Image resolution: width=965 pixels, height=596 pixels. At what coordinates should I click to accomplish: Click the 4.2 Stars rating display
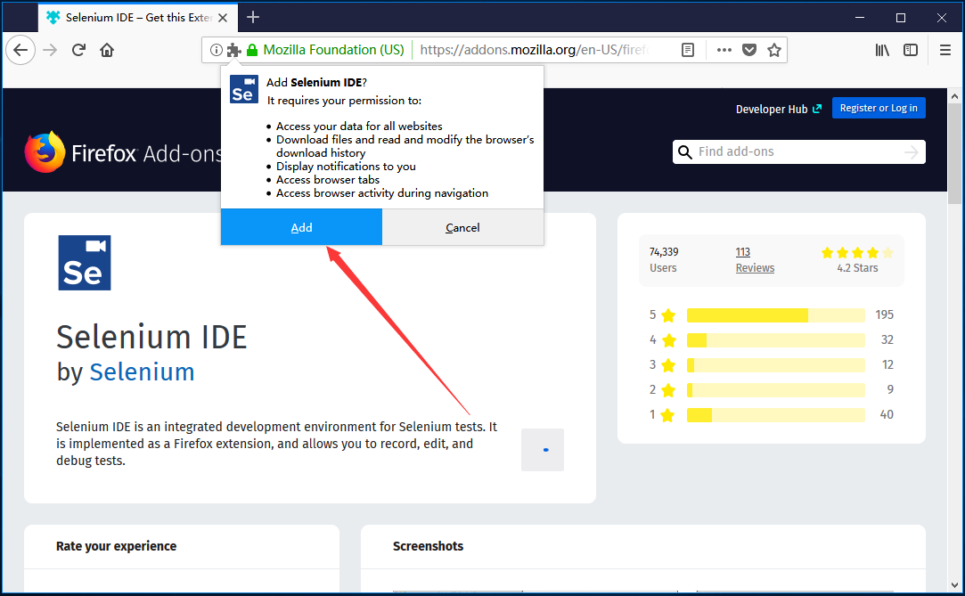click(856, 259)
